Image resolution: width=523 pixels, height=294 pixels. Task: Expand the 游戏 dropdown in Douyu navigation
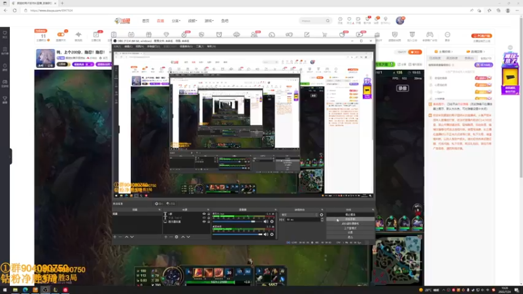point(209,21)
